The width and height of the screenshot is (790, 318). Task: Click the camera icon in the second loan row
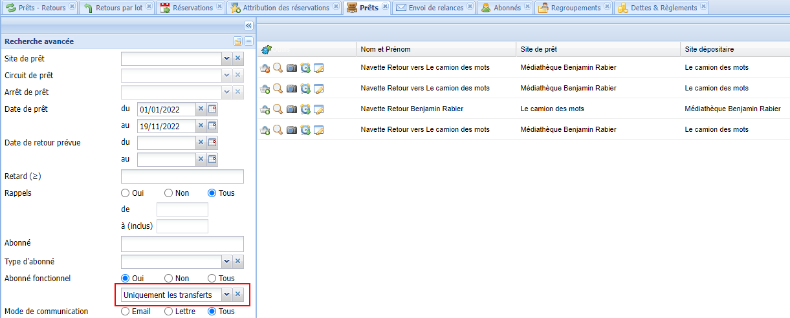(292, 89)
